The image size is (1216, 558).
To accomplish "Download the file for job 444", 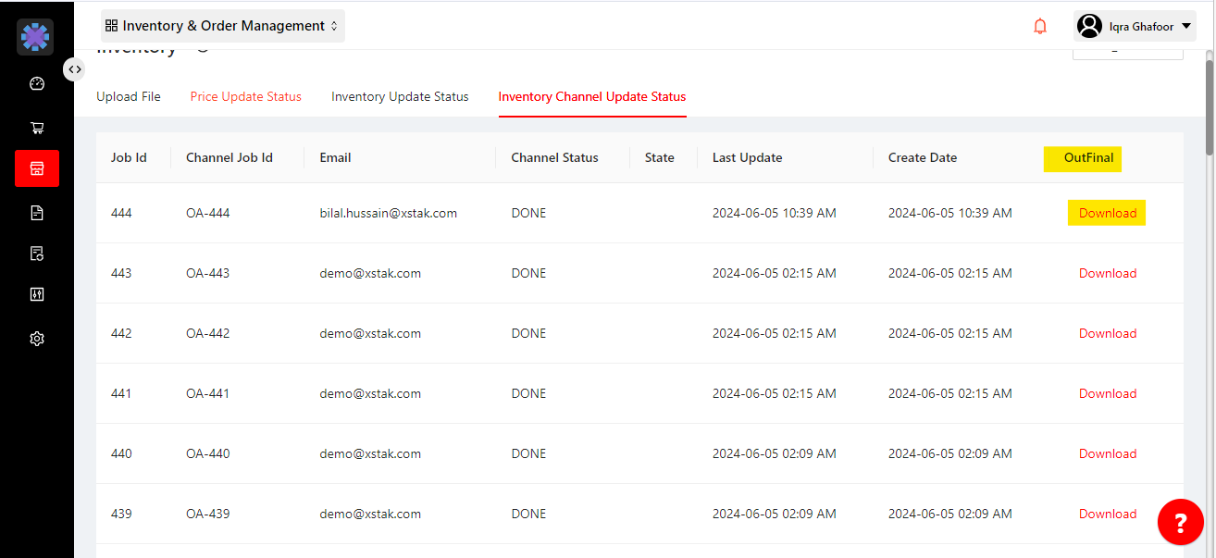I will 1107,213.
